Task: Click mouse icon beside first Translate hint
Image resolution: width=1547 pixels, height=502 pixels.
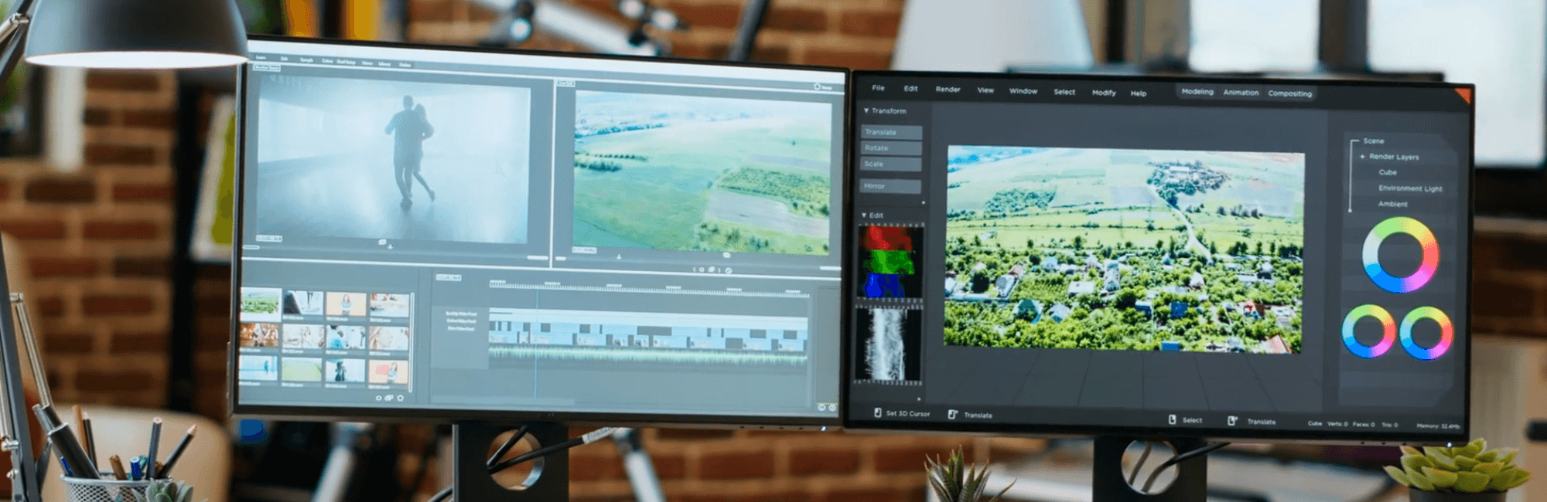Action: (953, 414)
